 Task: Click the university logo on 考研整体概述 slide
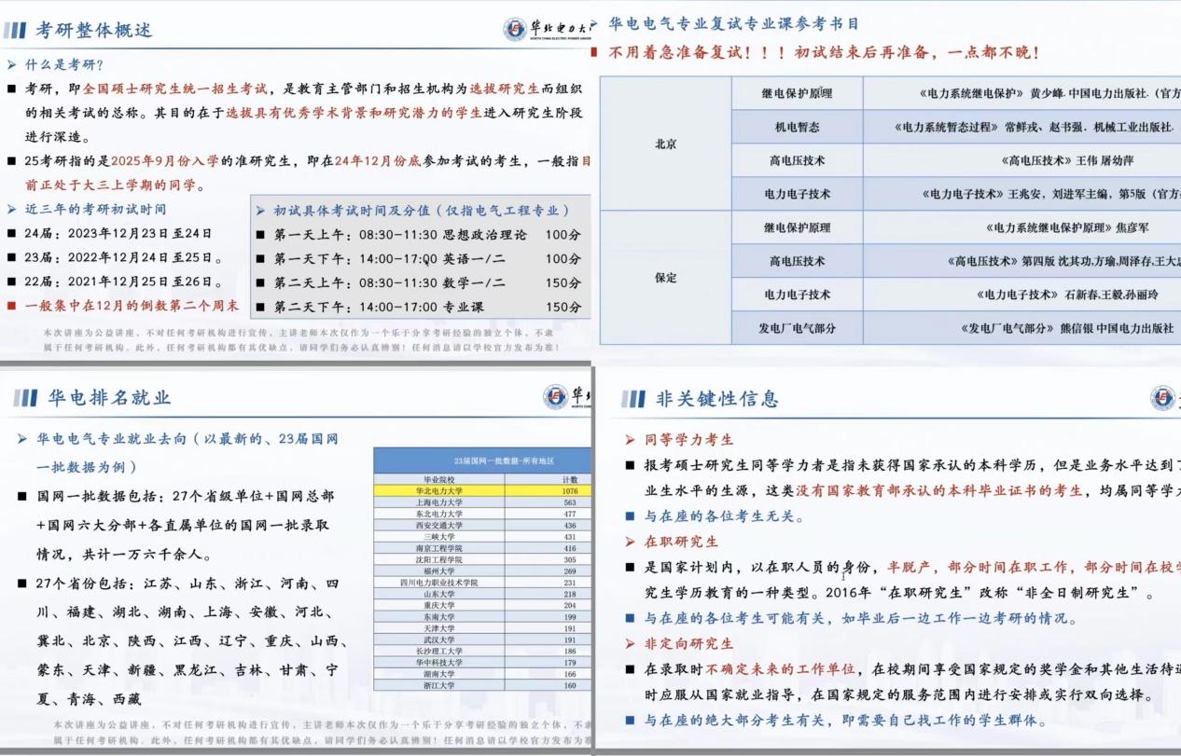[x=516, y=29]
